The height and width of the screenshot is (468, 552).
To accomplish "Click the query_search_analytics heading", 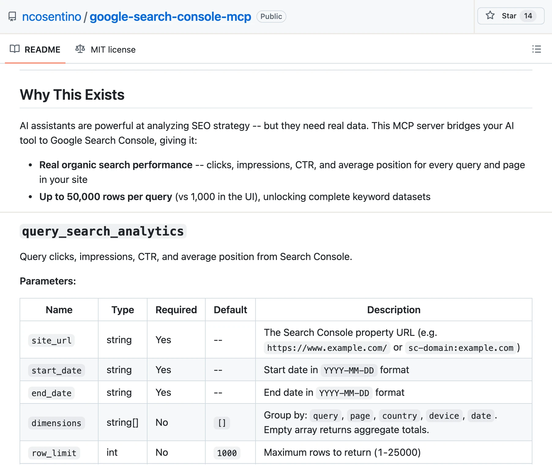I will tap(103, 231).
